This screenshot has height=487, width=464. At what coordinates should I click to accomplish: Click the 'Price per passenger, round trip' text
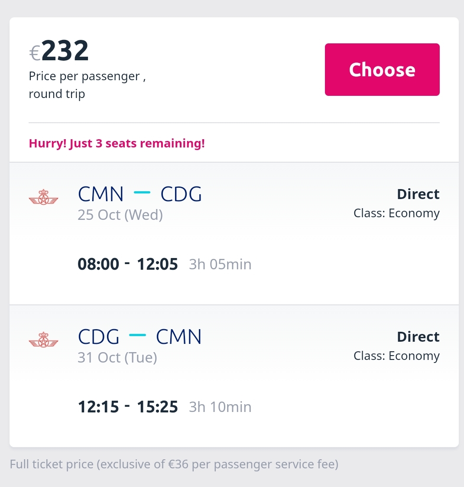point(87,85)
